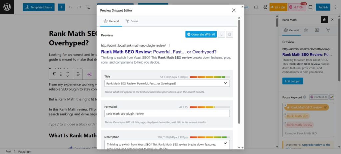Unpin Rank Math star from toolbar
The height and width of the screenshot is (154, 341).
324,20
